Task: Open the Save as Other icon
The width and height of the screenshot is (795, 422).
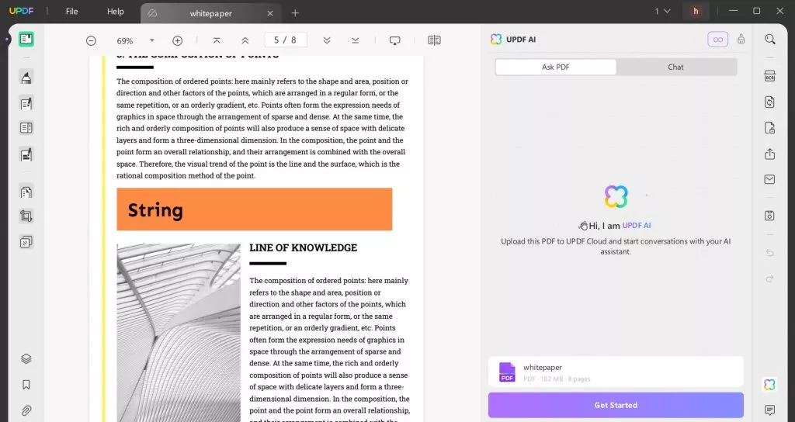Action: tap(769, 216)
